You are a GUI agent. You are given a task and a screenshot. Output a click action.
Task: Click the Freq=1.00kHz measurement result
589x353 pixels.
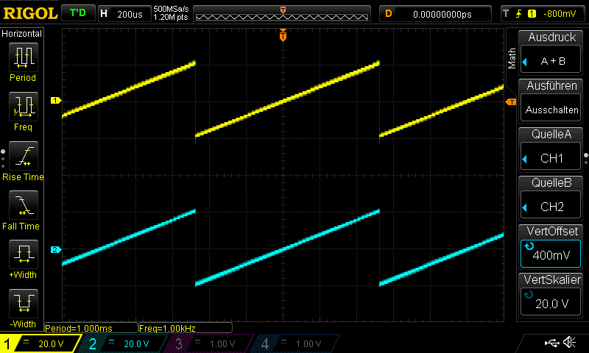click(x=186, y=328)
